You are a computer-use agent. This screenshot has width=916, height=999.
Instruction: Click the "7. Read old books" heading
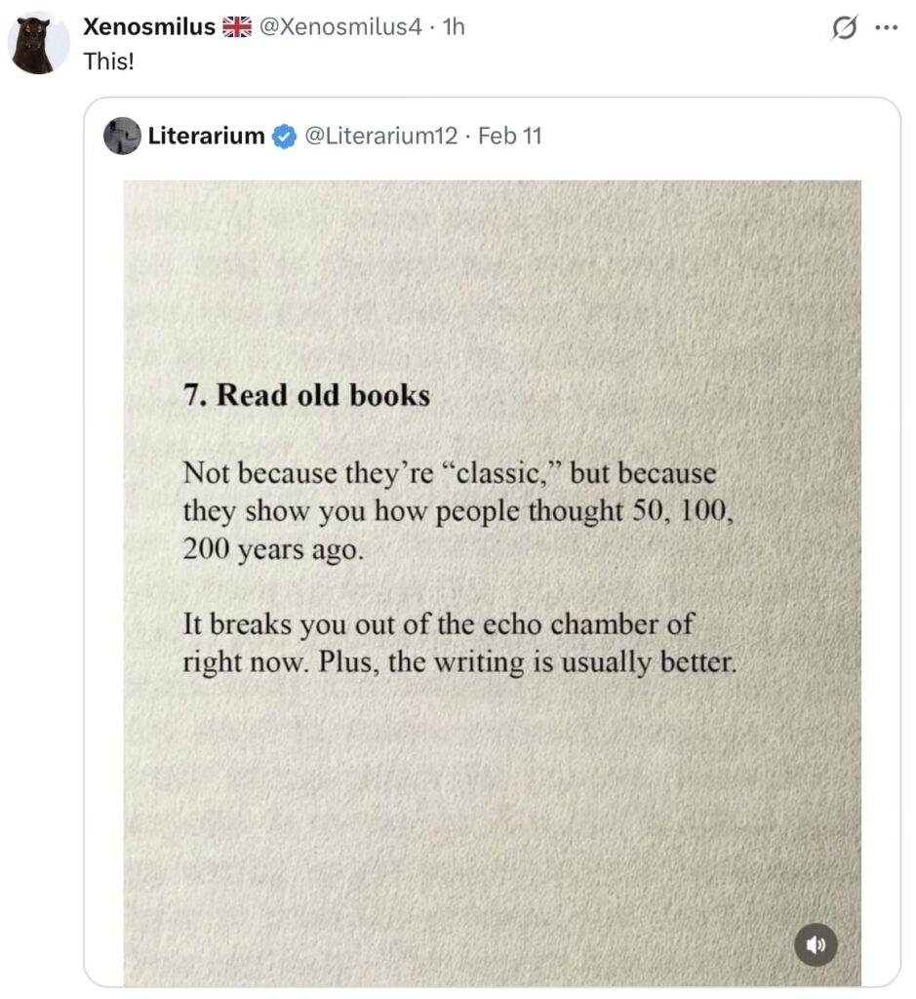(306, 395)
